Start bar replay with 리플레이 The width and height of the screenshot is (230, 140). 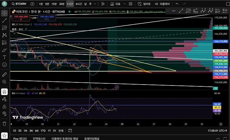162,4
